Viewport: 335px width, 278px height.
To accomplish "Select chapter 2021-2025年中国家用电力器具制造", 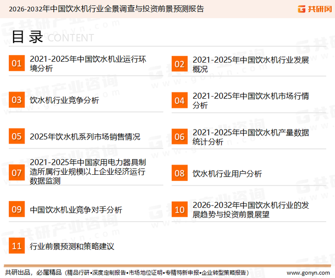I will (88, 172).
